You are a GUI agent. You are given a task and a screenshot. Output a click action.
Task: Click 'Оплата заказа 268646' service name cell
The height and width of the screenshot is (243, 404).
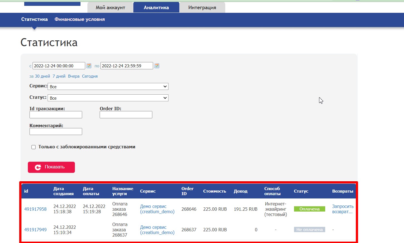(x=120, y=209)
